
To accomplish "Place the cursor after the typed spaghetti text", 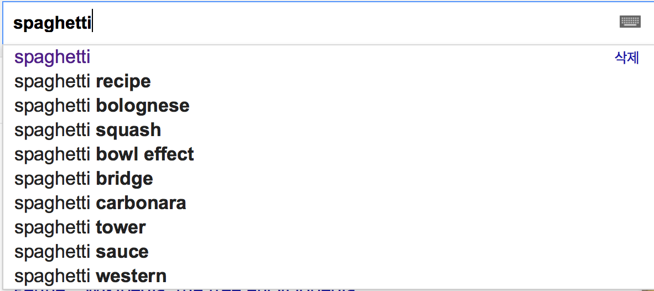I will 92,23.
